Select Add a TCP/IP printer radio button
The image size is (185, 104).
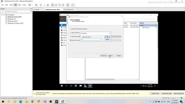pyautogui.click(x=71, y=33)
